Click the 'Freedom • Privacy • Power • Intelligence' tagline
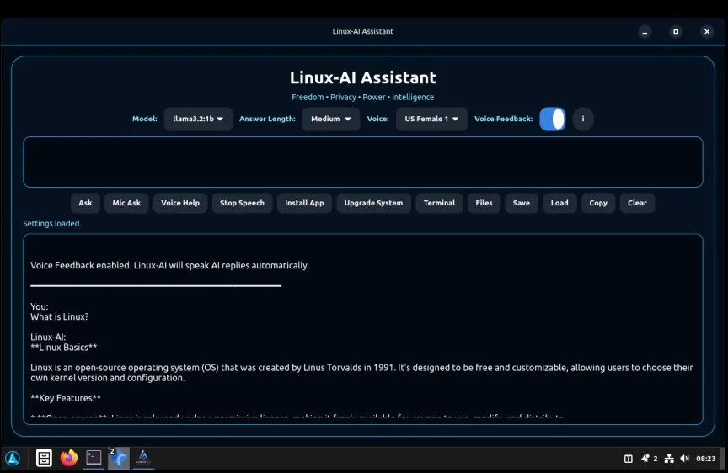This screenshot has height=473, width=728. (362, 97)
